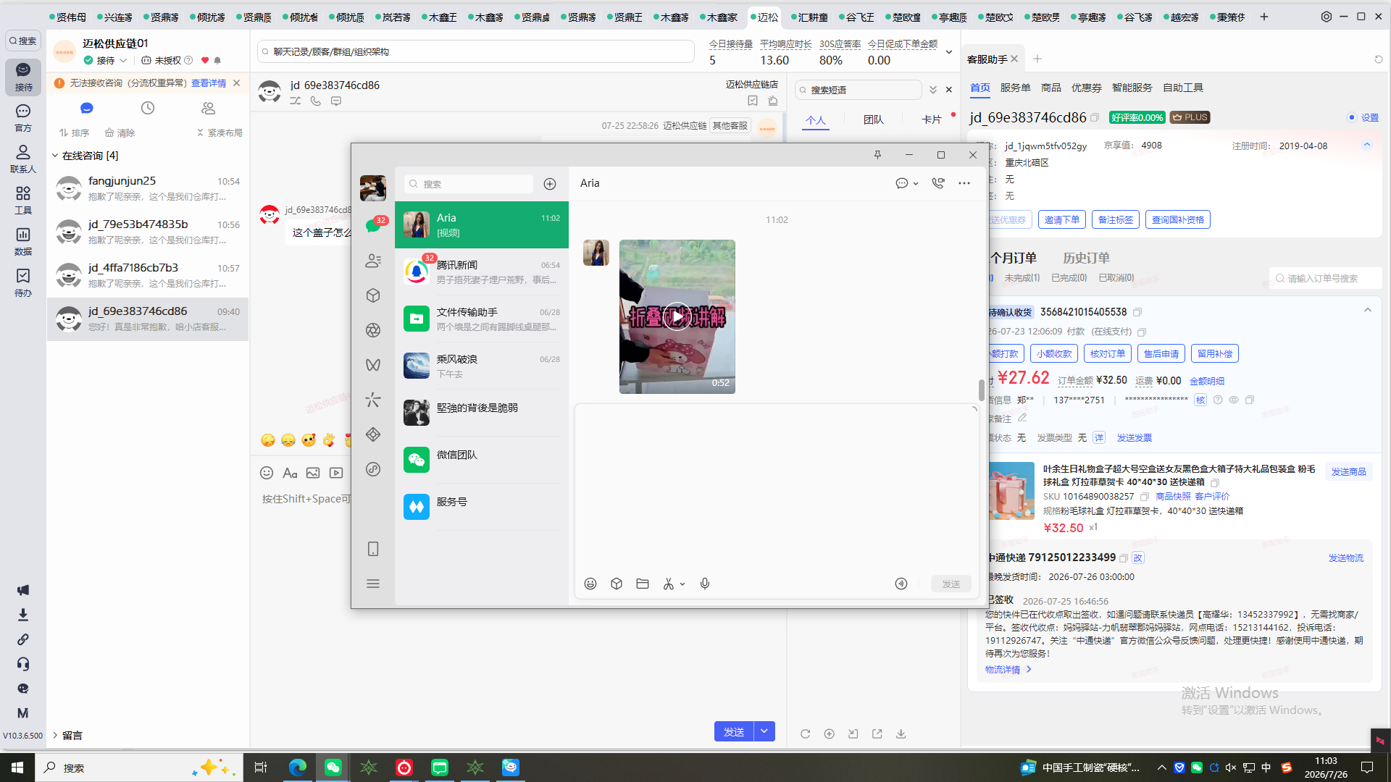Open screenshot options dropdown arrow in WeChat toolbar
Screen dimensions: 1391x782
[682, 584]
